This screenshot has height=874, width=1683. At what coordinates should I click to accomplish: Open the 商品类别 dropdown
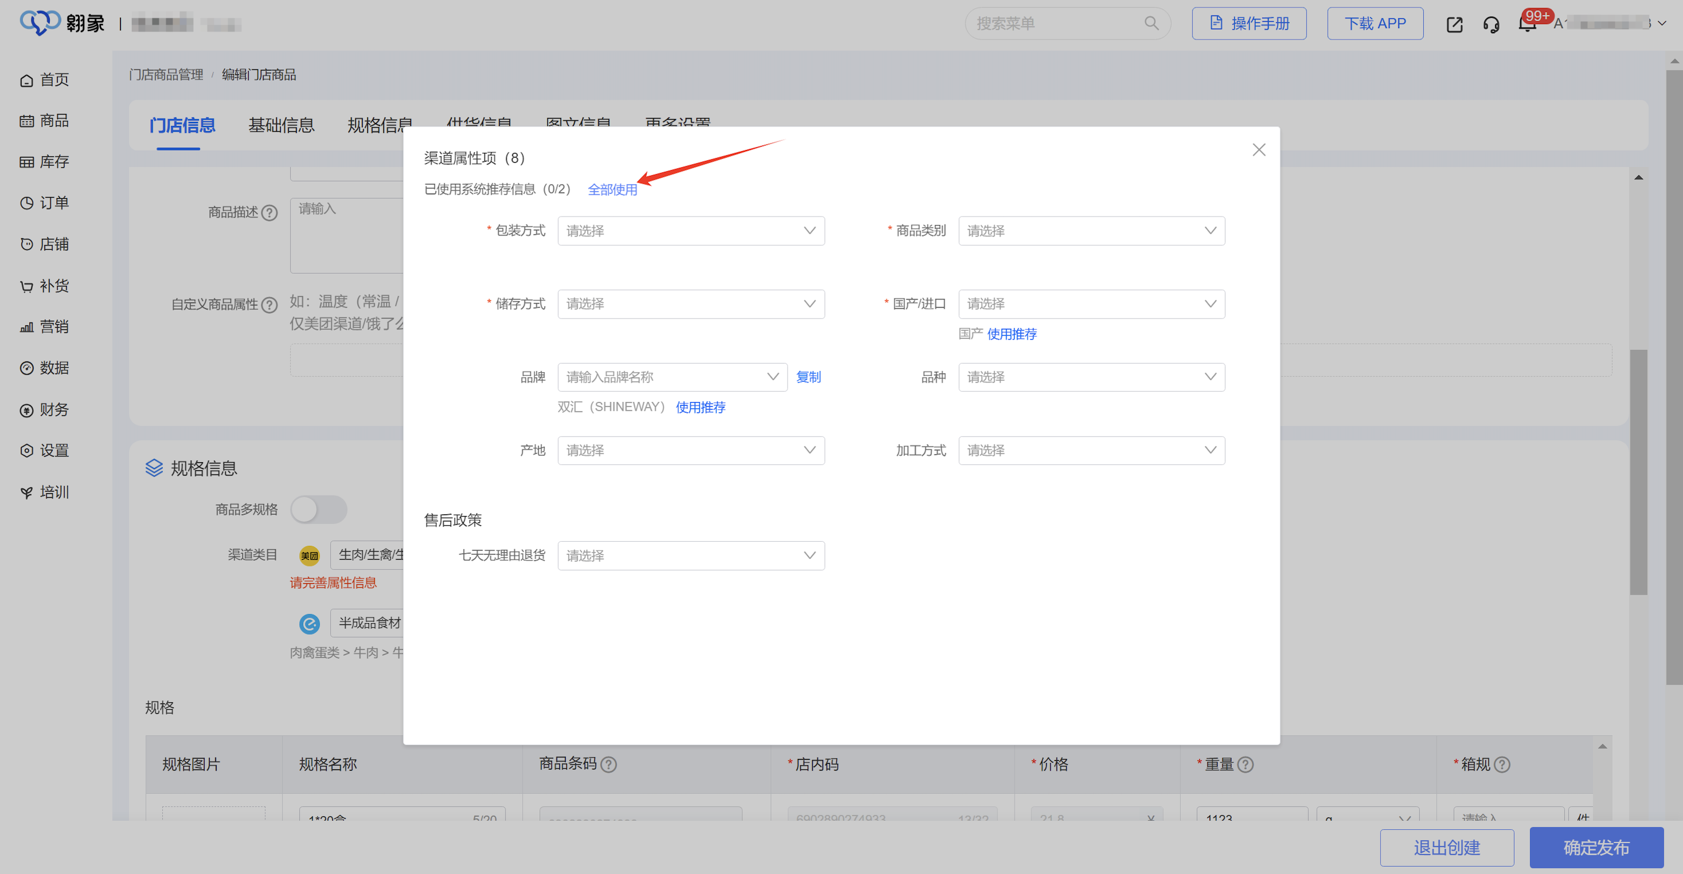tap(1091, 231)
